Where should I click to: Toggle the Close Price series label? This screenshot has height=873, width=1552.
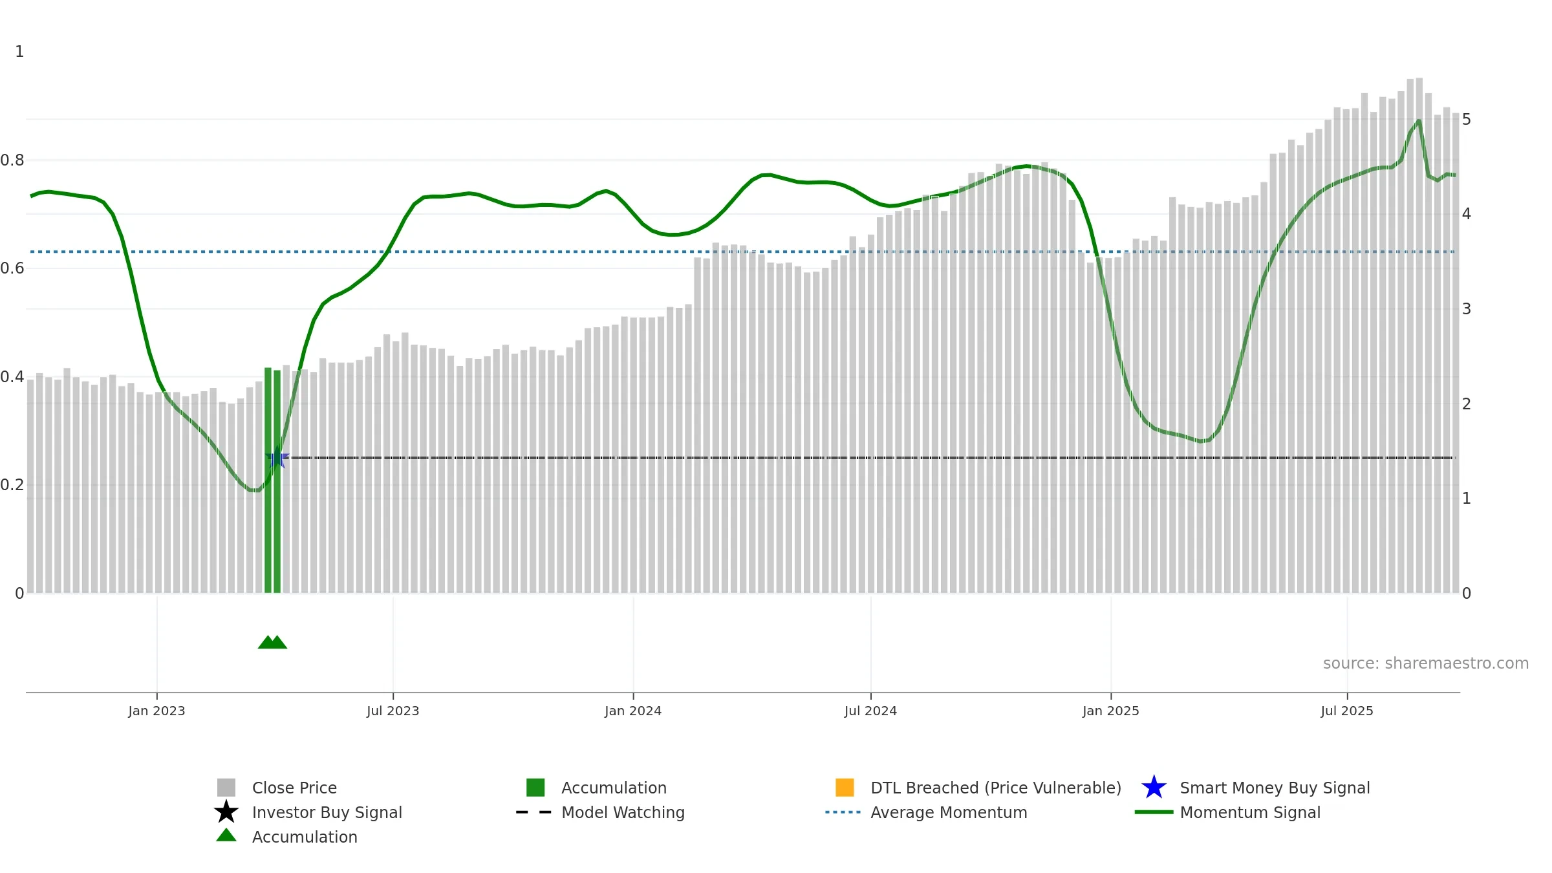pos(294,788)
